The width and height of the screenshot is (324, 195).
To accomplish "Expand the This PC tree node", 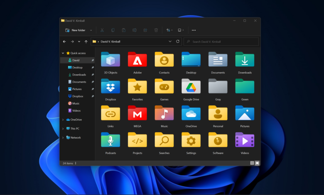I will [x=63, y=129].
